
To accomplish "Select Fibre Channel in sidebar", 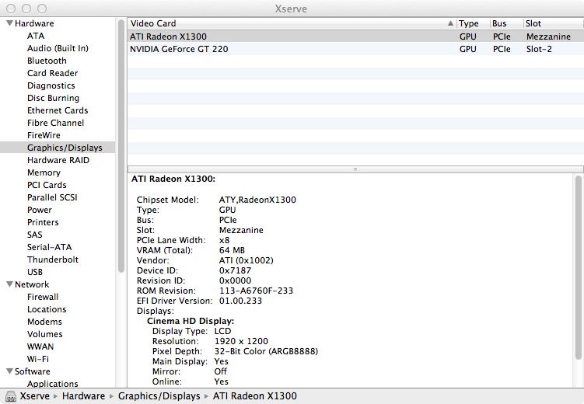I will tap(55, 123).
